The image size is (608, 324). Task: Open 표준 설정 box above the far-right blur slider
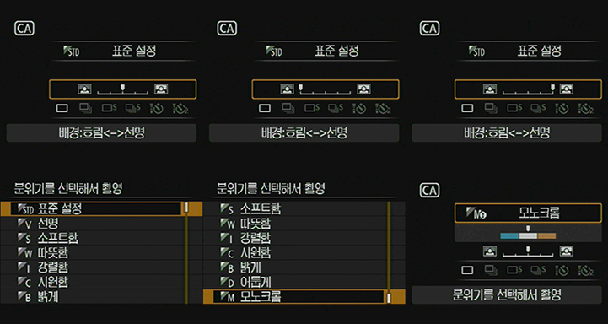pos(528,51)
